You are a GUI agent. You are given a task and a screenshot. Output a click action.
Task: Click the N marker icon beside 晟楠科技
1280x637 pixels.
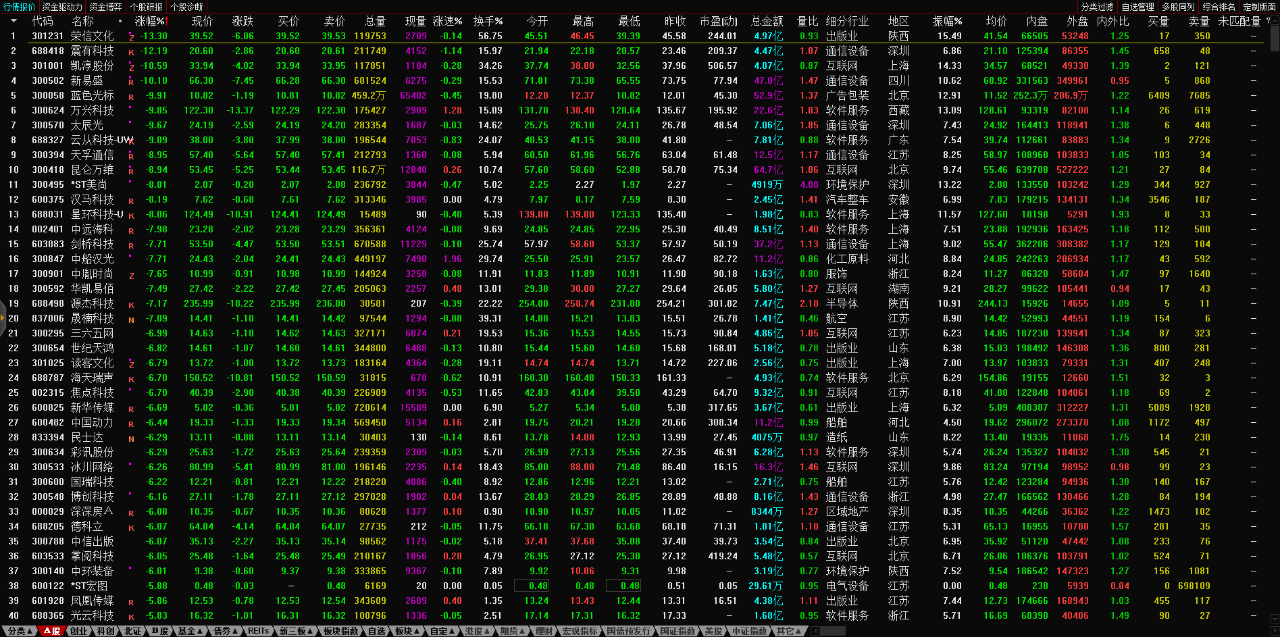click(x=131, y=320)
